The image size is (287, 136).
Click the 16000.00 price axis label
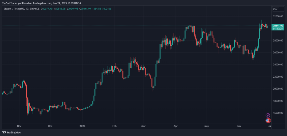[278, 113]
